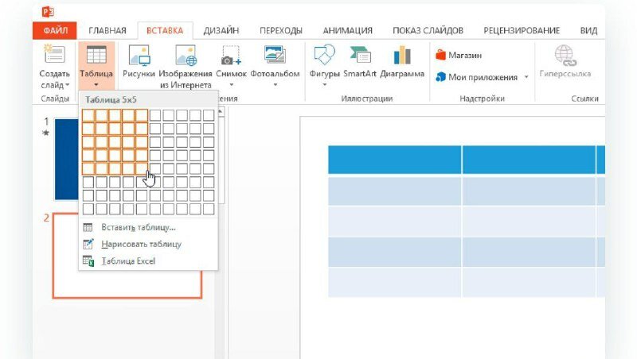637x359 pixels.
Task: Click the Таблица grid icon
Action: click(x=96, y=55)
